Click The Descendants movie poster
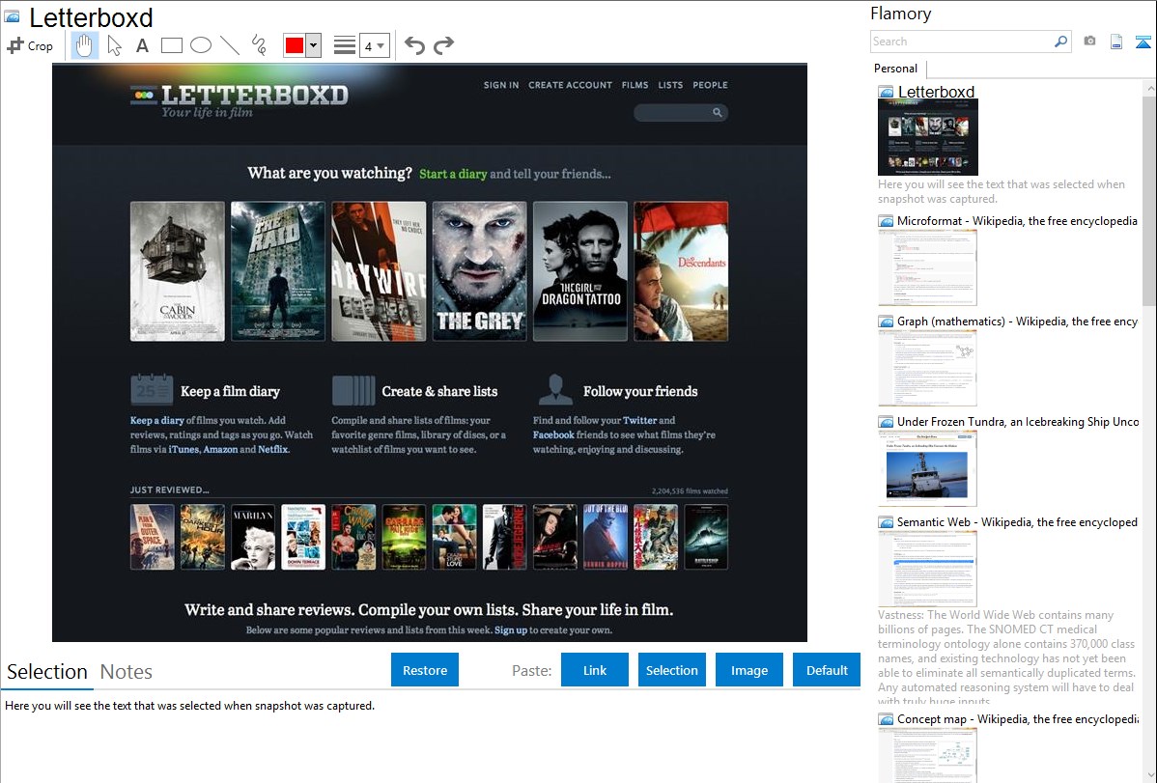This screenshot has height=783, width=1157. [x=681, y=271]
